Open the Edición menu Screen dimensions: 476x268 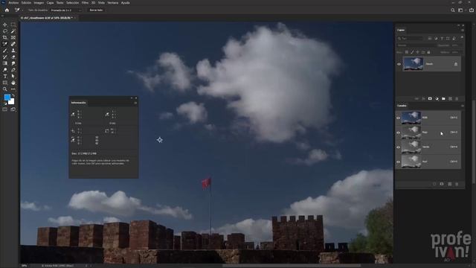26,3
